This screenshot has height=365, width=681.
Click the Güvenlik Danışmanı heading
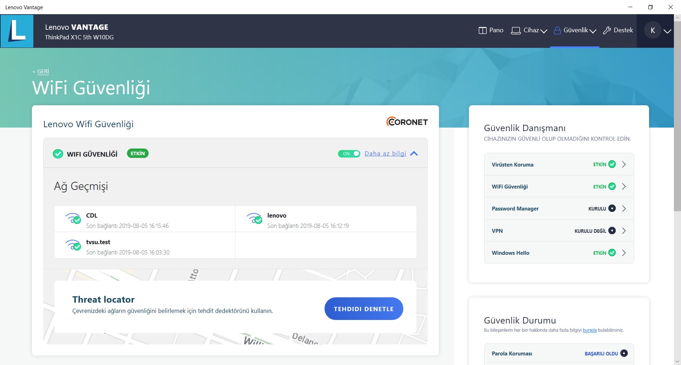click(x=525, y=128)
